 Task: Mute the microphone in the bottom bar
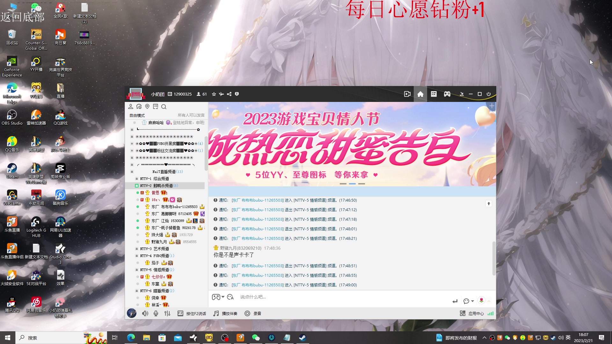point(156,313)
